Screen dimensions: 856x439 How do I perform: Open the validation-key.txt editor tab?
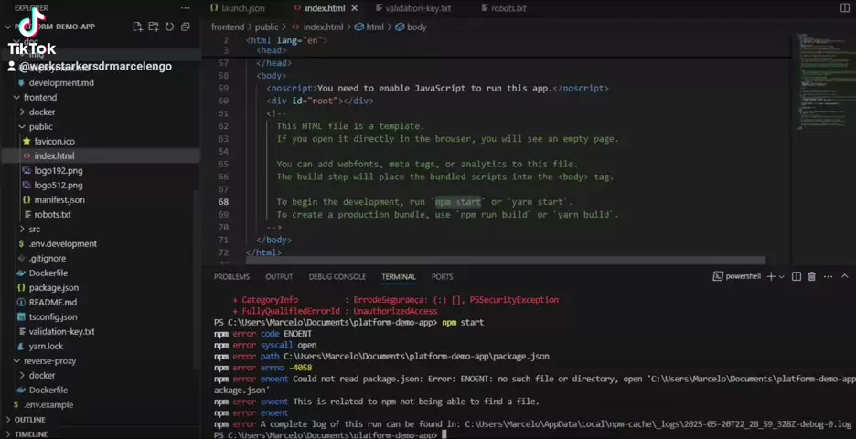pyautogui.click(x=412, y=8)
